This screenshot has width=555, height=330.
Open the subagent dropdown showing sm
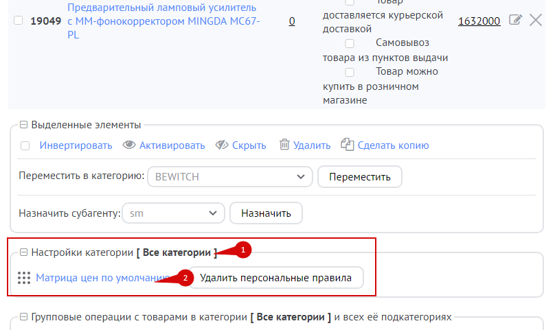click(x=173, y=213)
